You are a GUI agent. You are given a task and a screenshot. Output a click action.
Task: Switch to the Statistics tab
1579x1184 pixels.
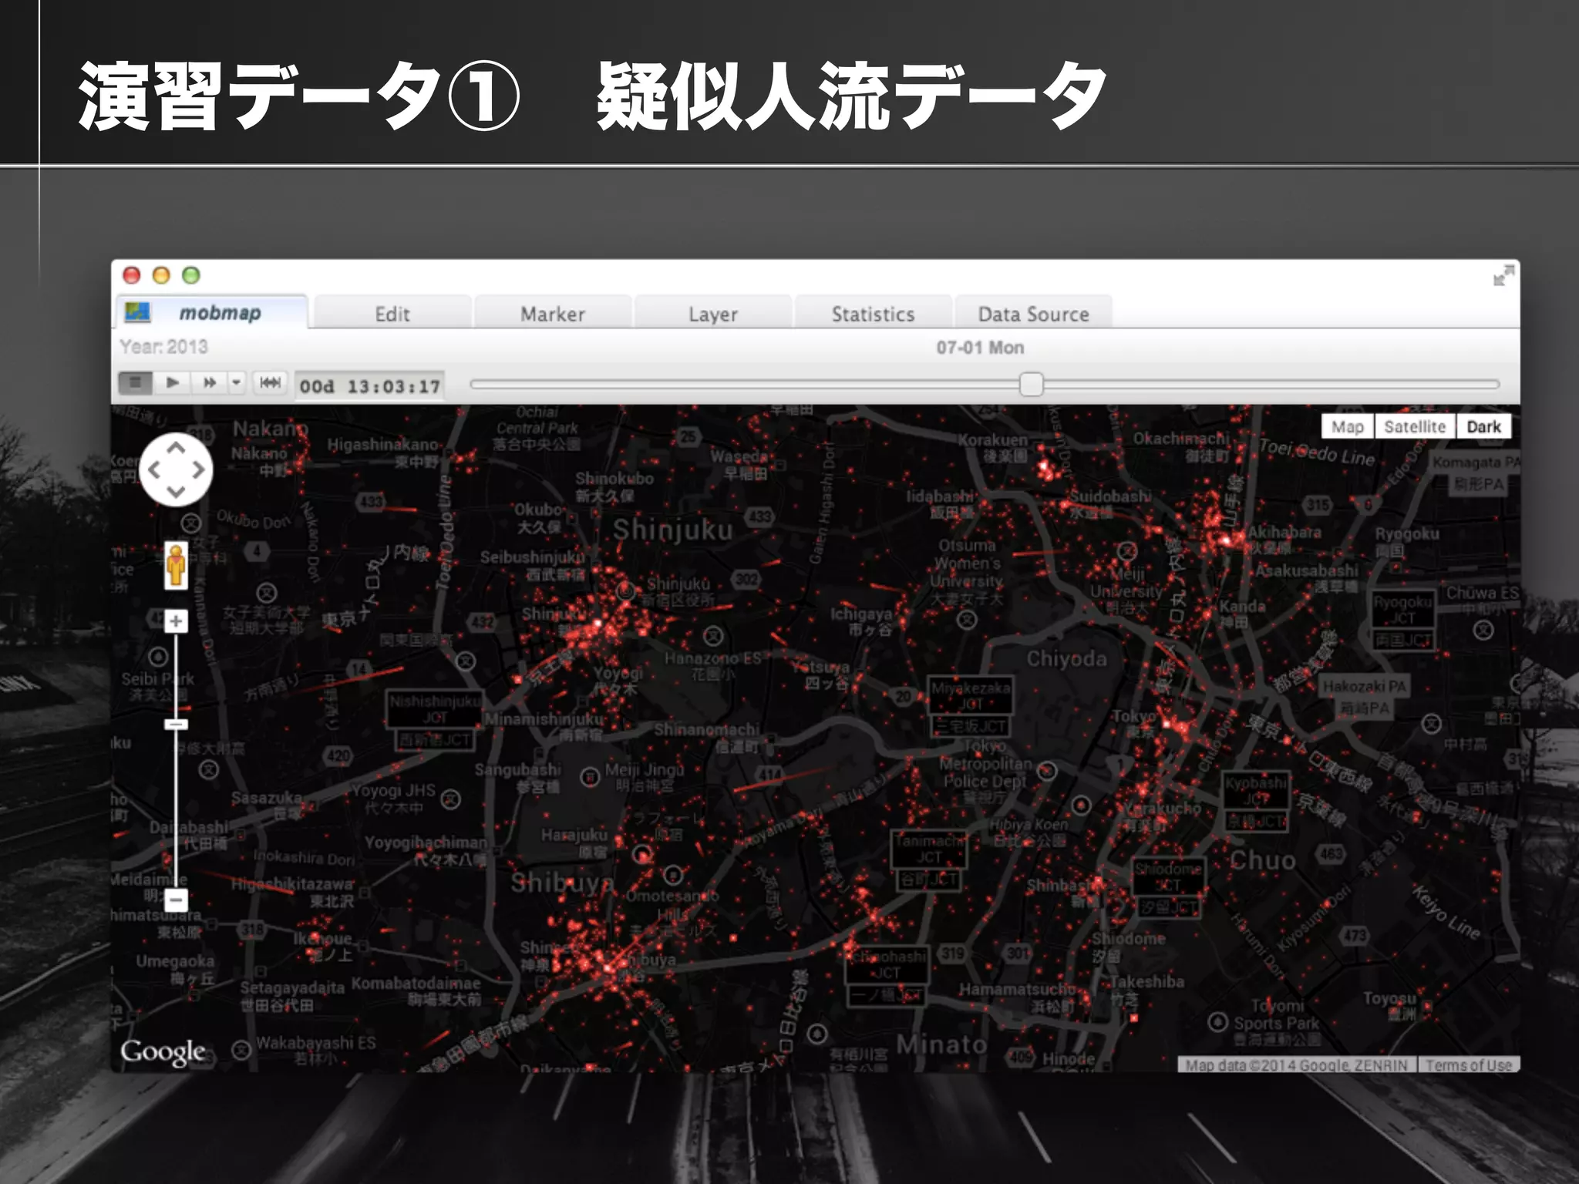point(873,314)
